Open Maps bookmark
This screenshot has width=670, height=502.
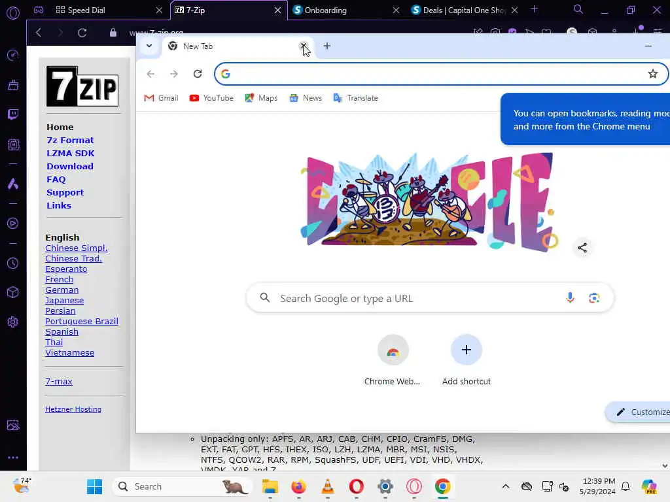[262, 98]
